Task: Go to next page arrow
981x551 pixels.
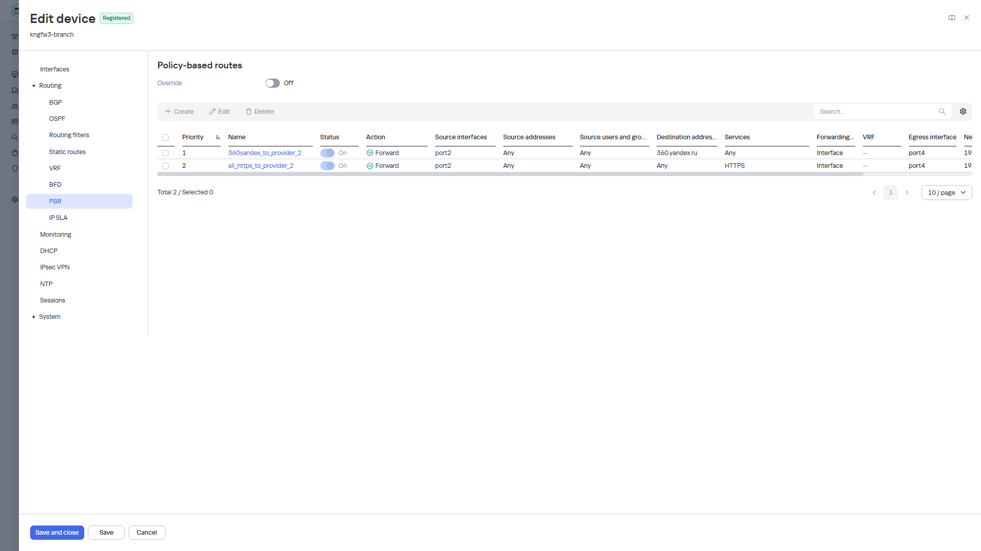Action: [907, 193]
